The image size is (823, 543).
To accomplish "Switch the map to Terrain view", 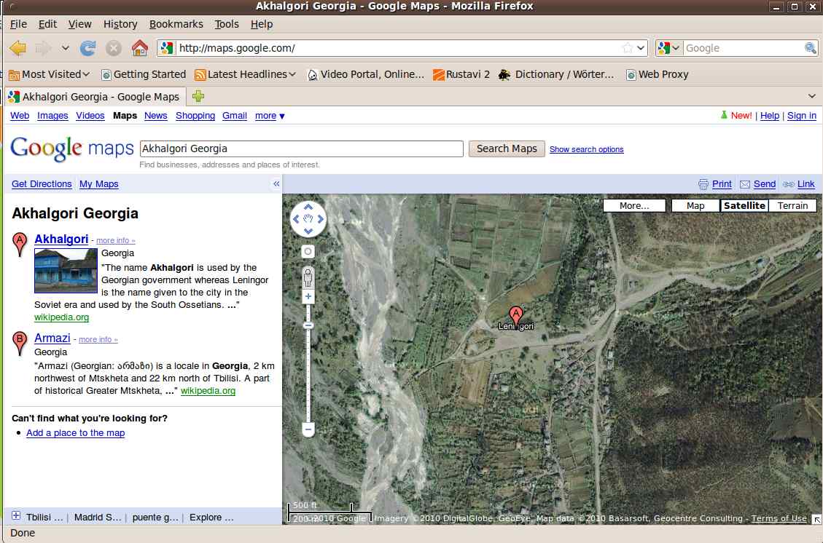I will point(792,205).
